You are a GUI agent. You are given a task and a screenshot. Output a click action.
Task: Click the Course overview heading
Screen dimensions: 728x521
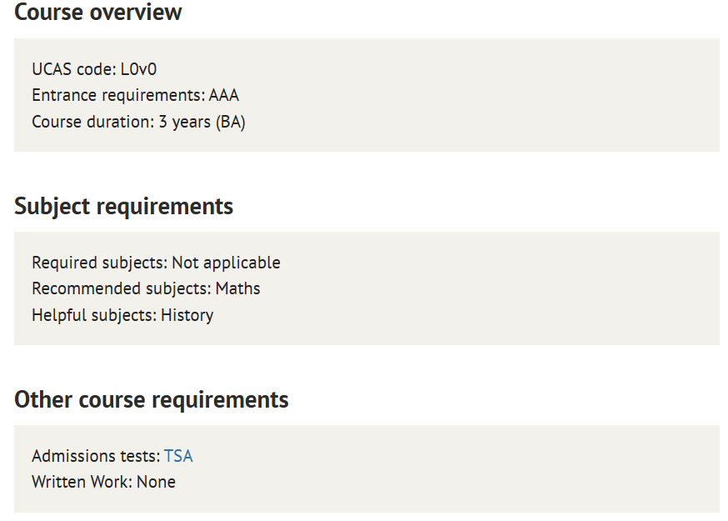(x=98, y=12)
